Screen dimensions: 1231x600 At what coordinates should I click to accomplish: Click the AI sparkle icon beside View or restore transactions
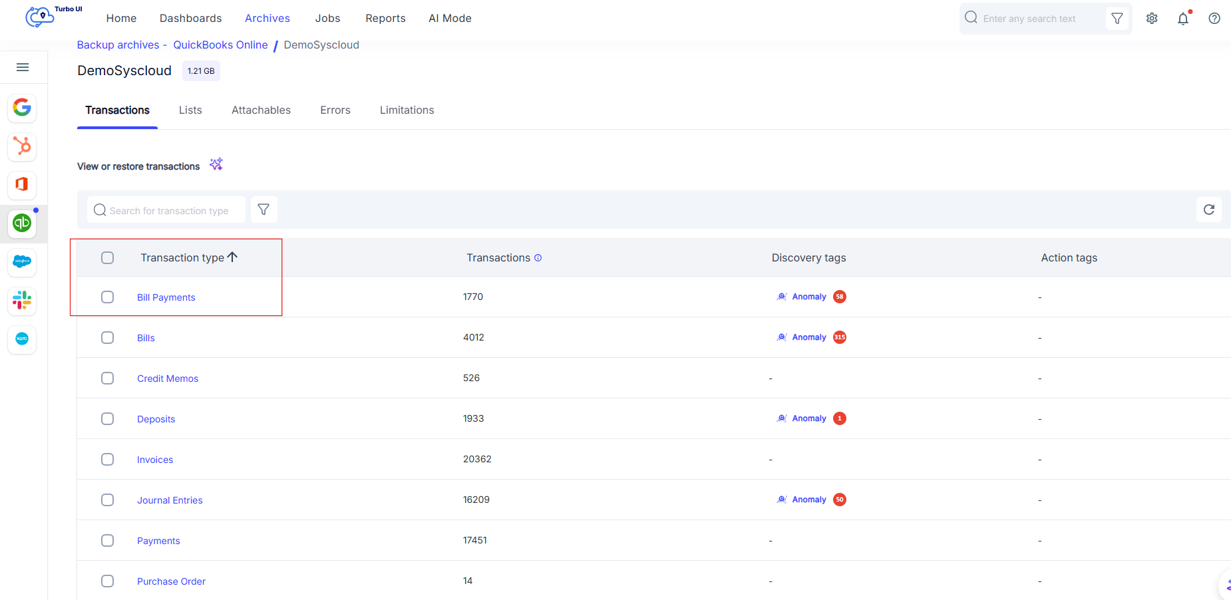click(216, 164)
